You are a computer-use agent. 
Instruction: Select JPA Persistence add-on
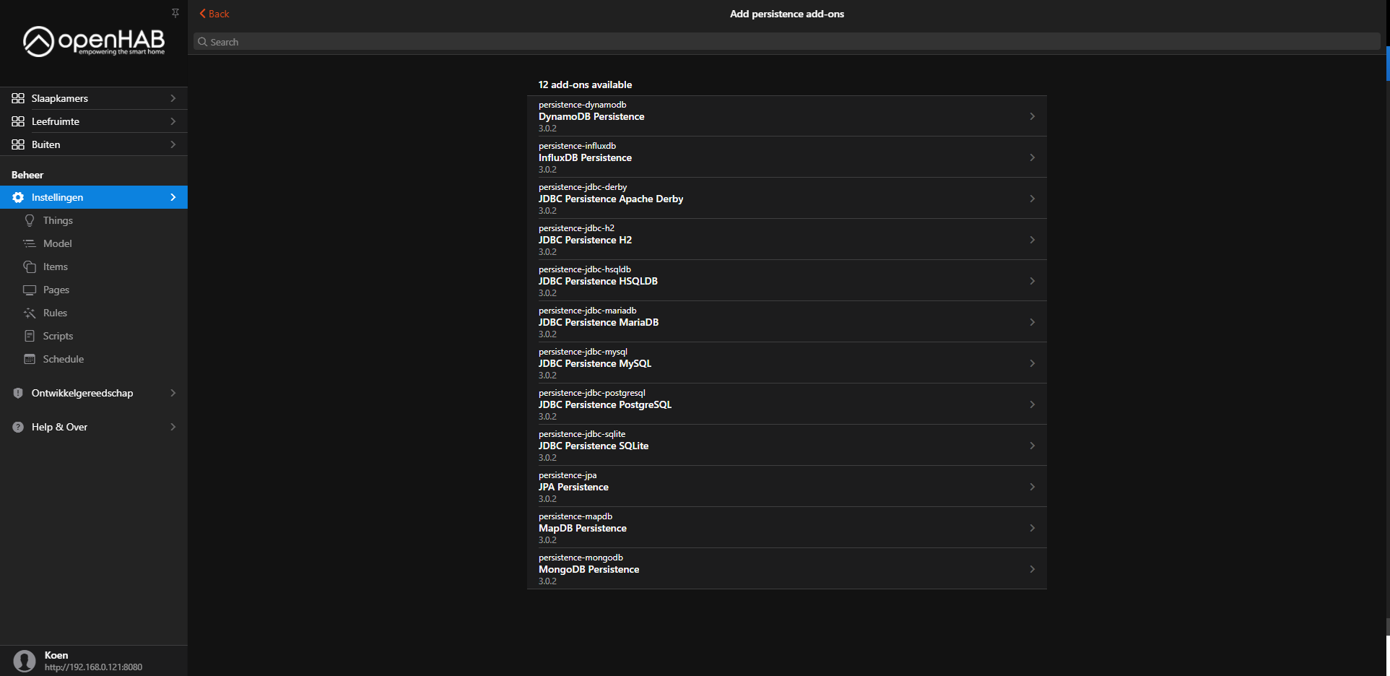click(787, 487)
